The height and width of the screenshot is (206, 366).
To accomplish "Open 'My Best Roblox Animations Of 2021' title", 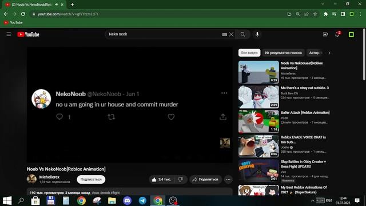I will [x=304, y=189].
